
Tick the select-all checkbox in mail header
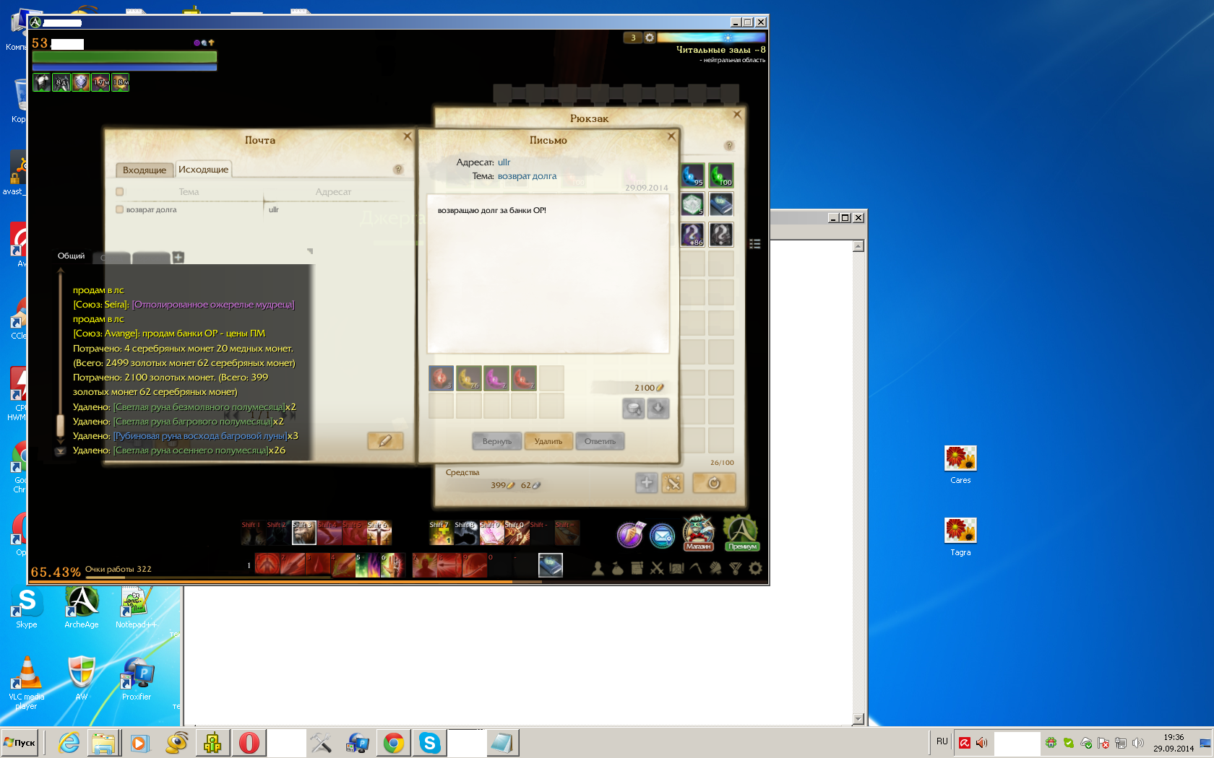pos(120,191)
